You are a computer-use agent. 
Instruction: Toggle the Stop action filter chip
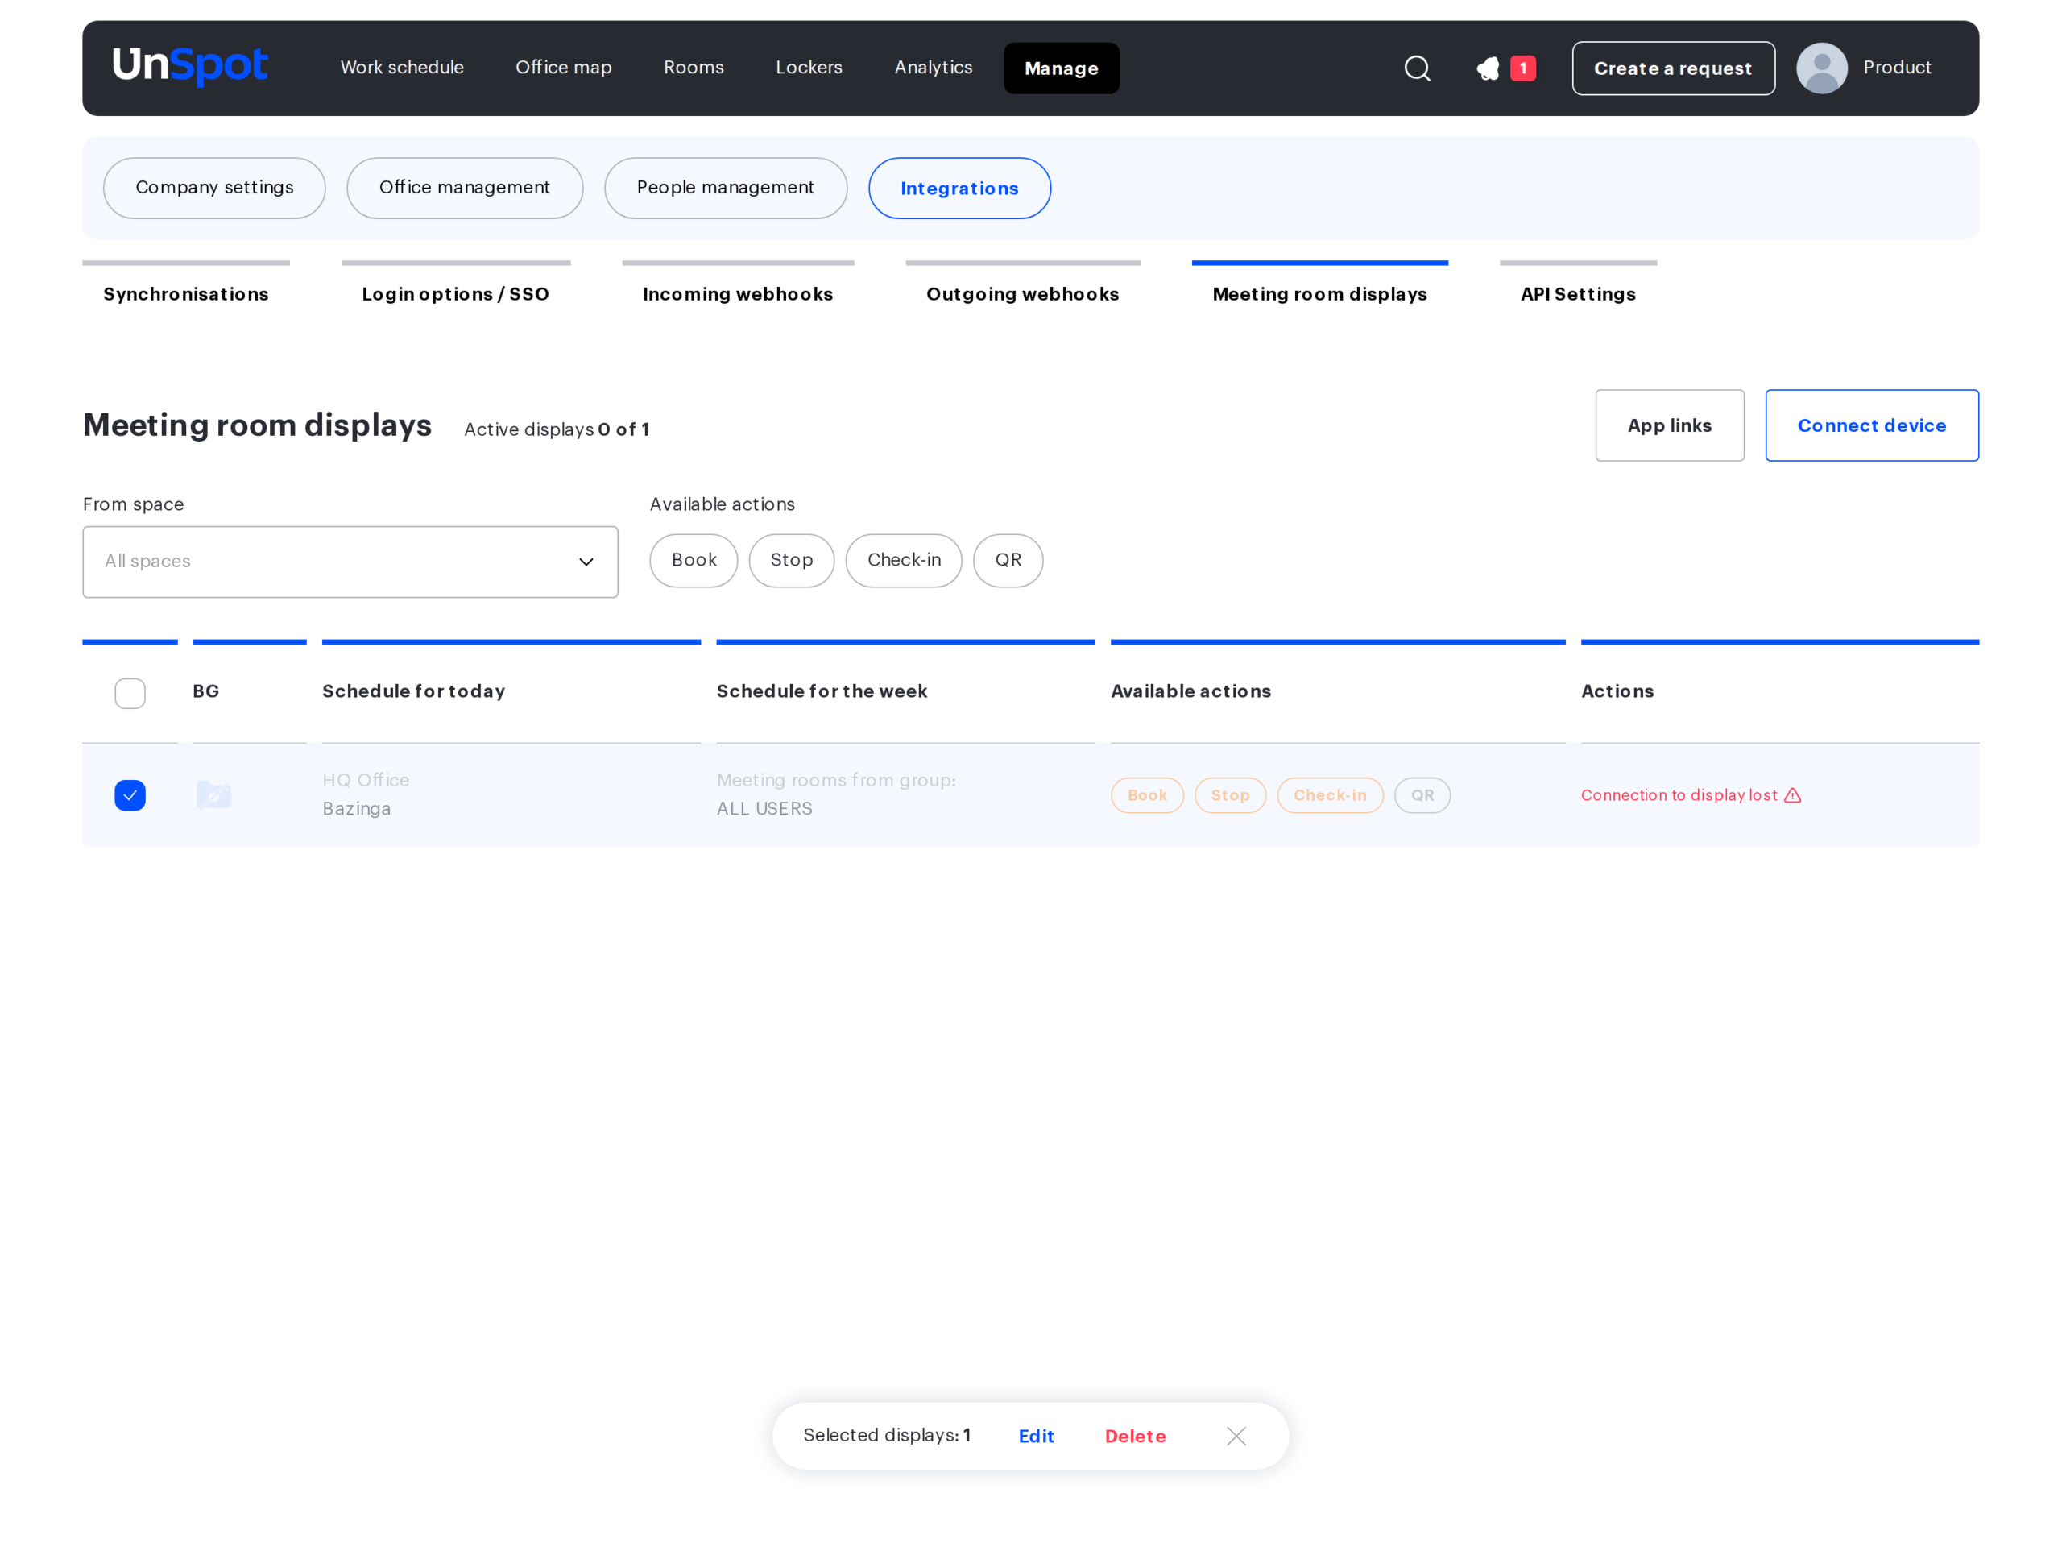pos(792,561)
